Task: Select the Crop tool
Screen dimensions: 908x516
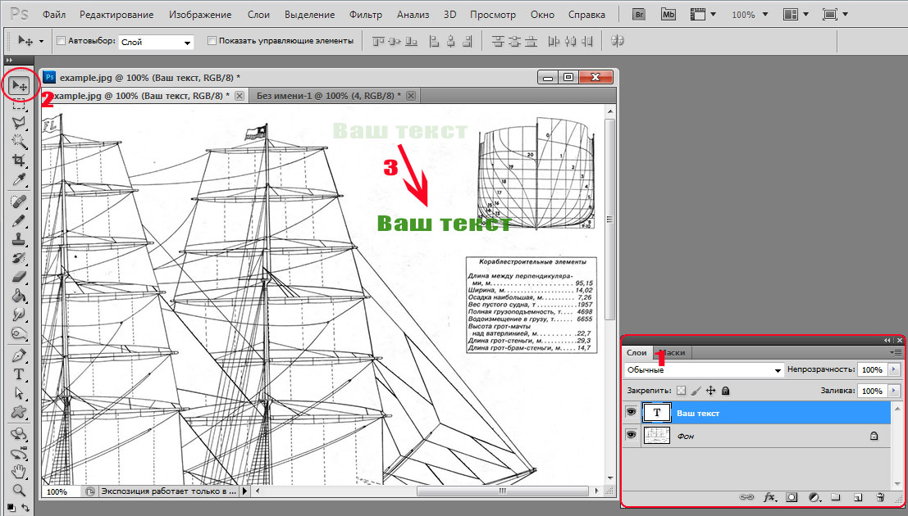Action: coord(19,160)
